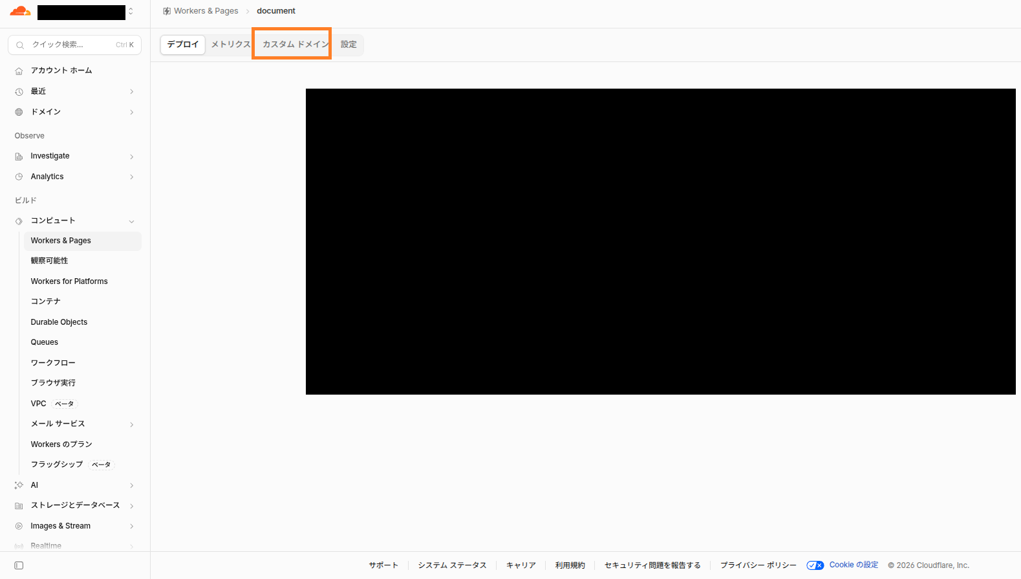The image size is (1021, 579).
Task: Click the アカウント ホーム house icon
Action: (19, 71)
